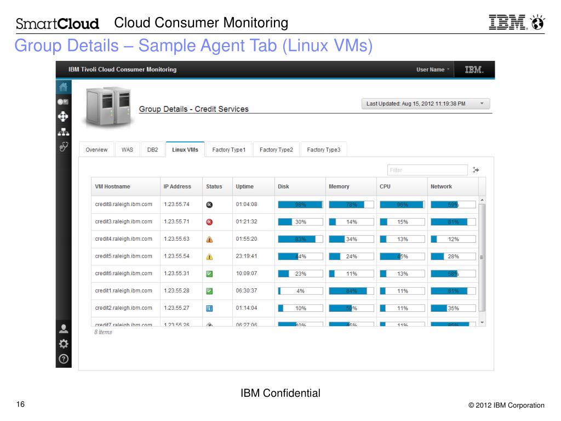Select hostname credit6.raleigh.ibm.com
This screenshot has height=421, width=561.
123,274
